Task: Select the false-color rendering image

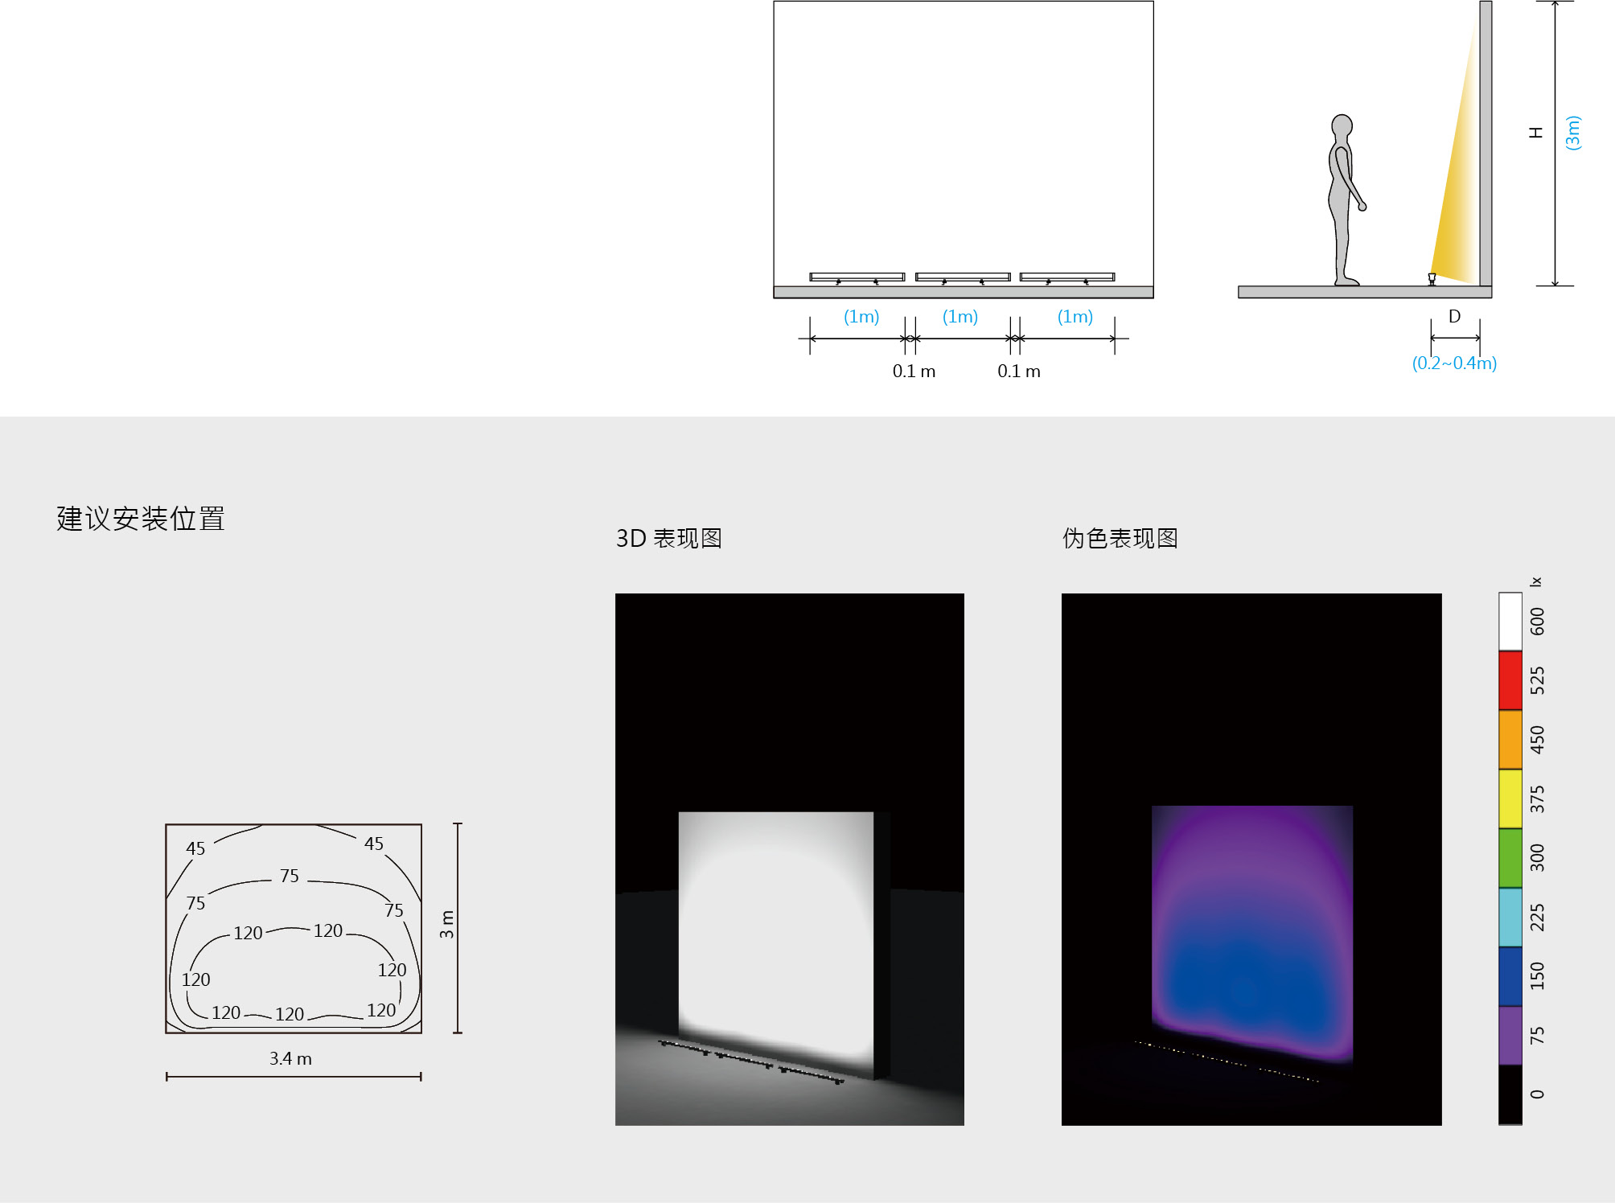Action: [x=1251, y=859]
